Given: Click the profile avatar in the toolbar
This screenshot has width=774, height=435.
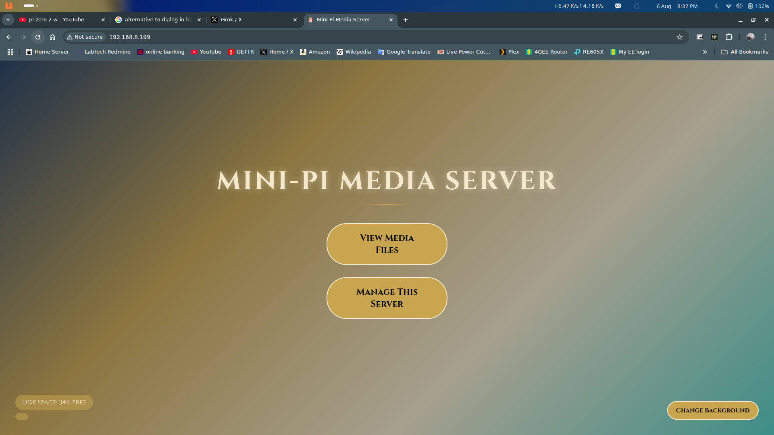Looking at the screenshot, I should (750, 37).
